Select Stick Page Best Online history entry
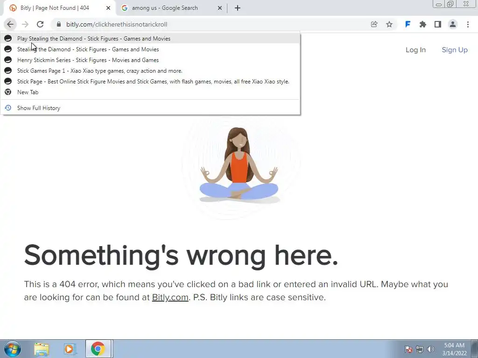The image size is (478, 358). click(x=150, y=81)
